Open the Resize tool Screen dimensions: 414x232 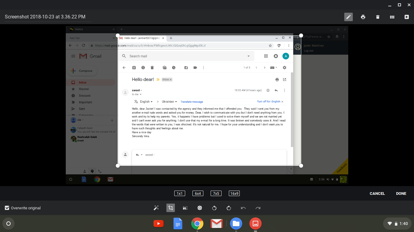click(x=185, y=208)
